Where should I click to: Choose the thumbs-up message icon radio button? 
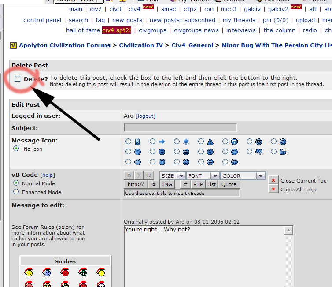(274, 152)
